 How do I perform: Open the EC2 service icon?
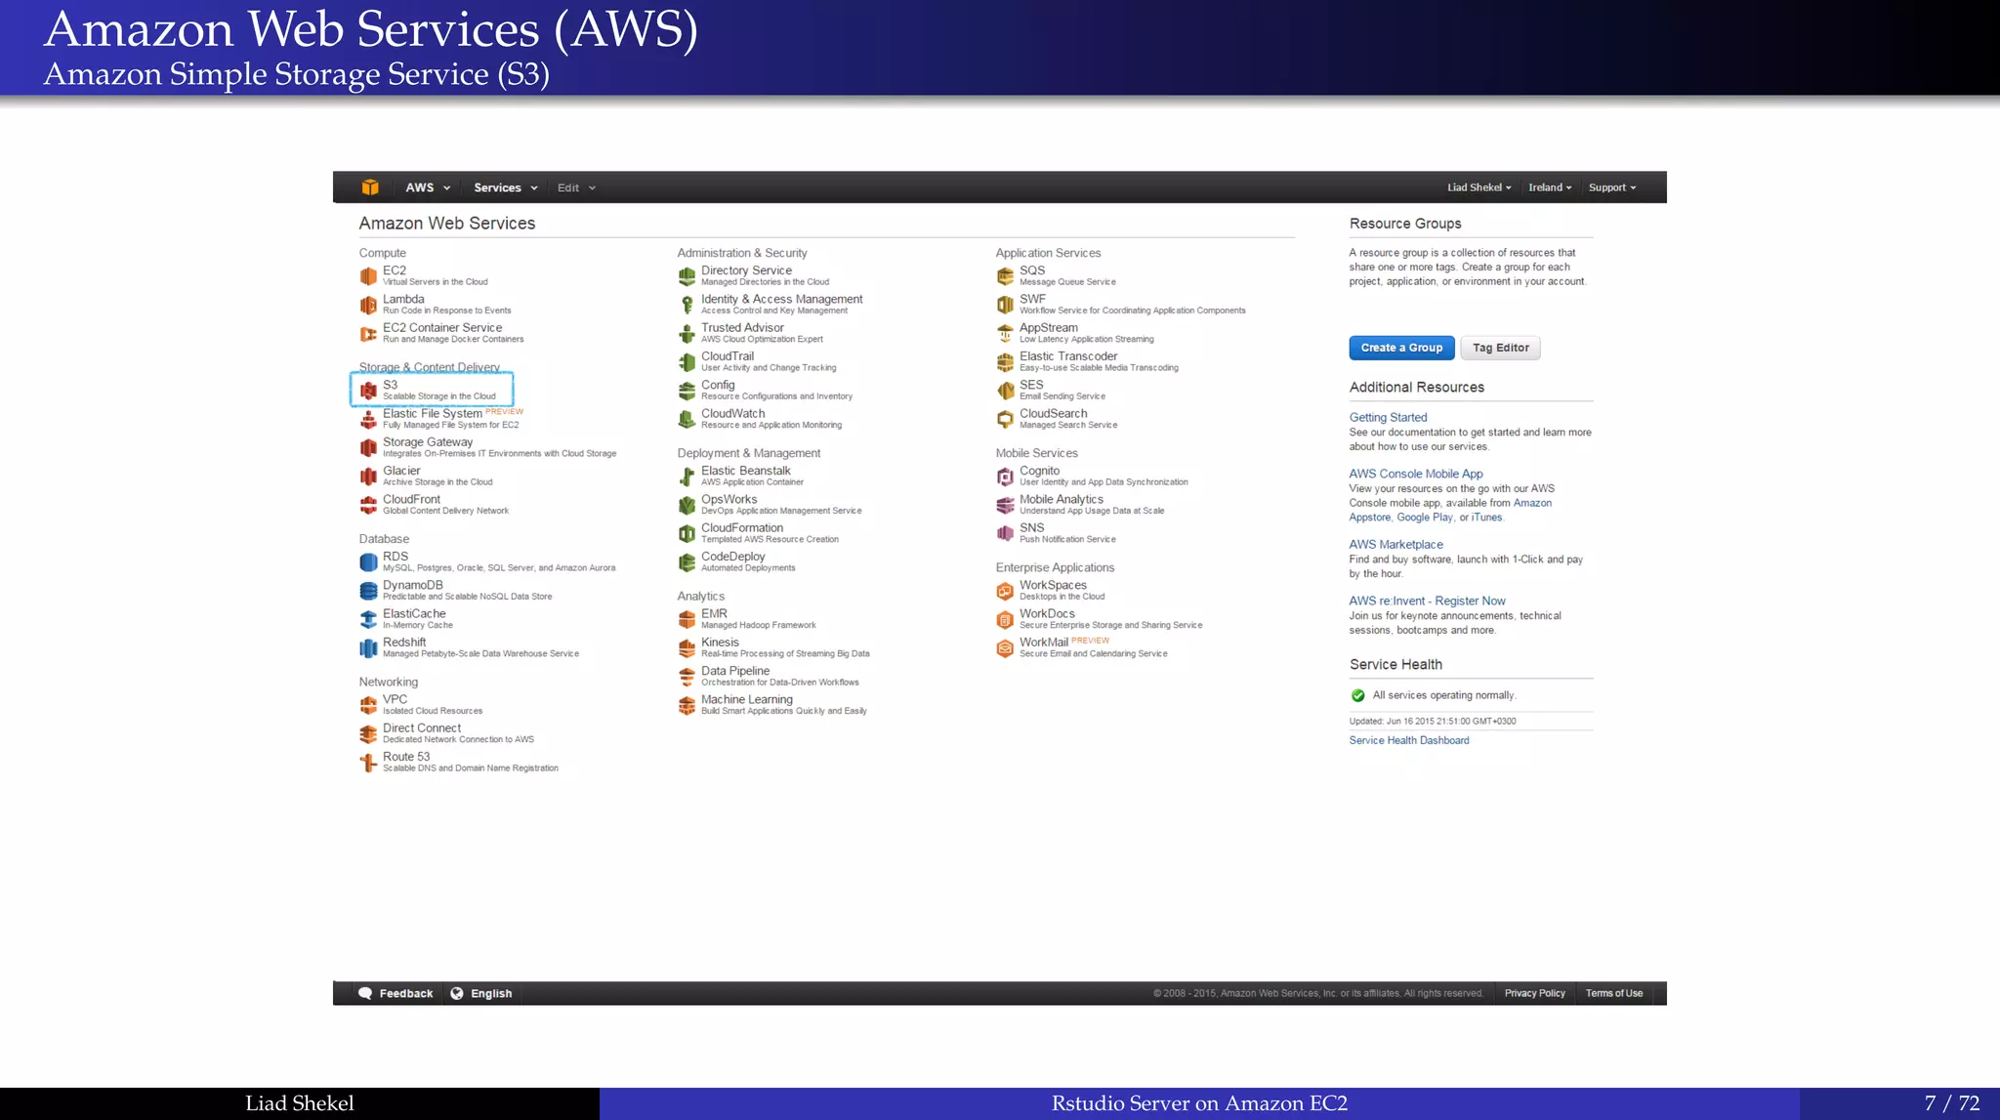pos(368,276)
